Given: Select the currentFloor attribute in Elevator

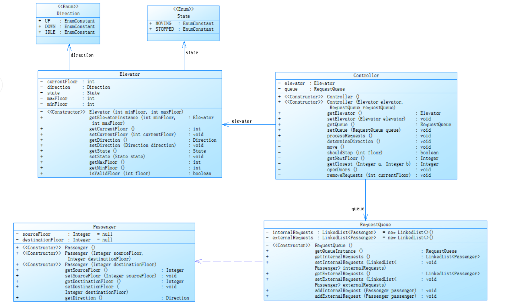Looking at the screenshot, I should [67, 82].
